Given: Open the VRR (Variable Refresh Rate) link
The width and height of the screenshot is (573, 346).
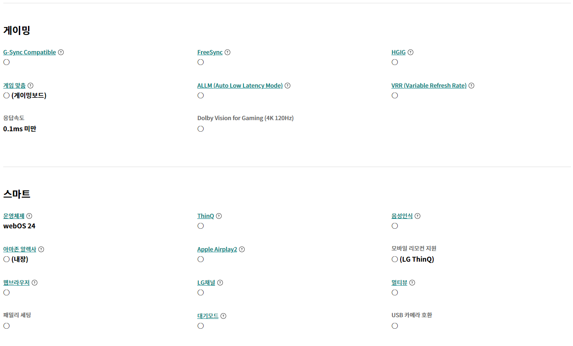Looking at the screenshot, I should point(429,86).
